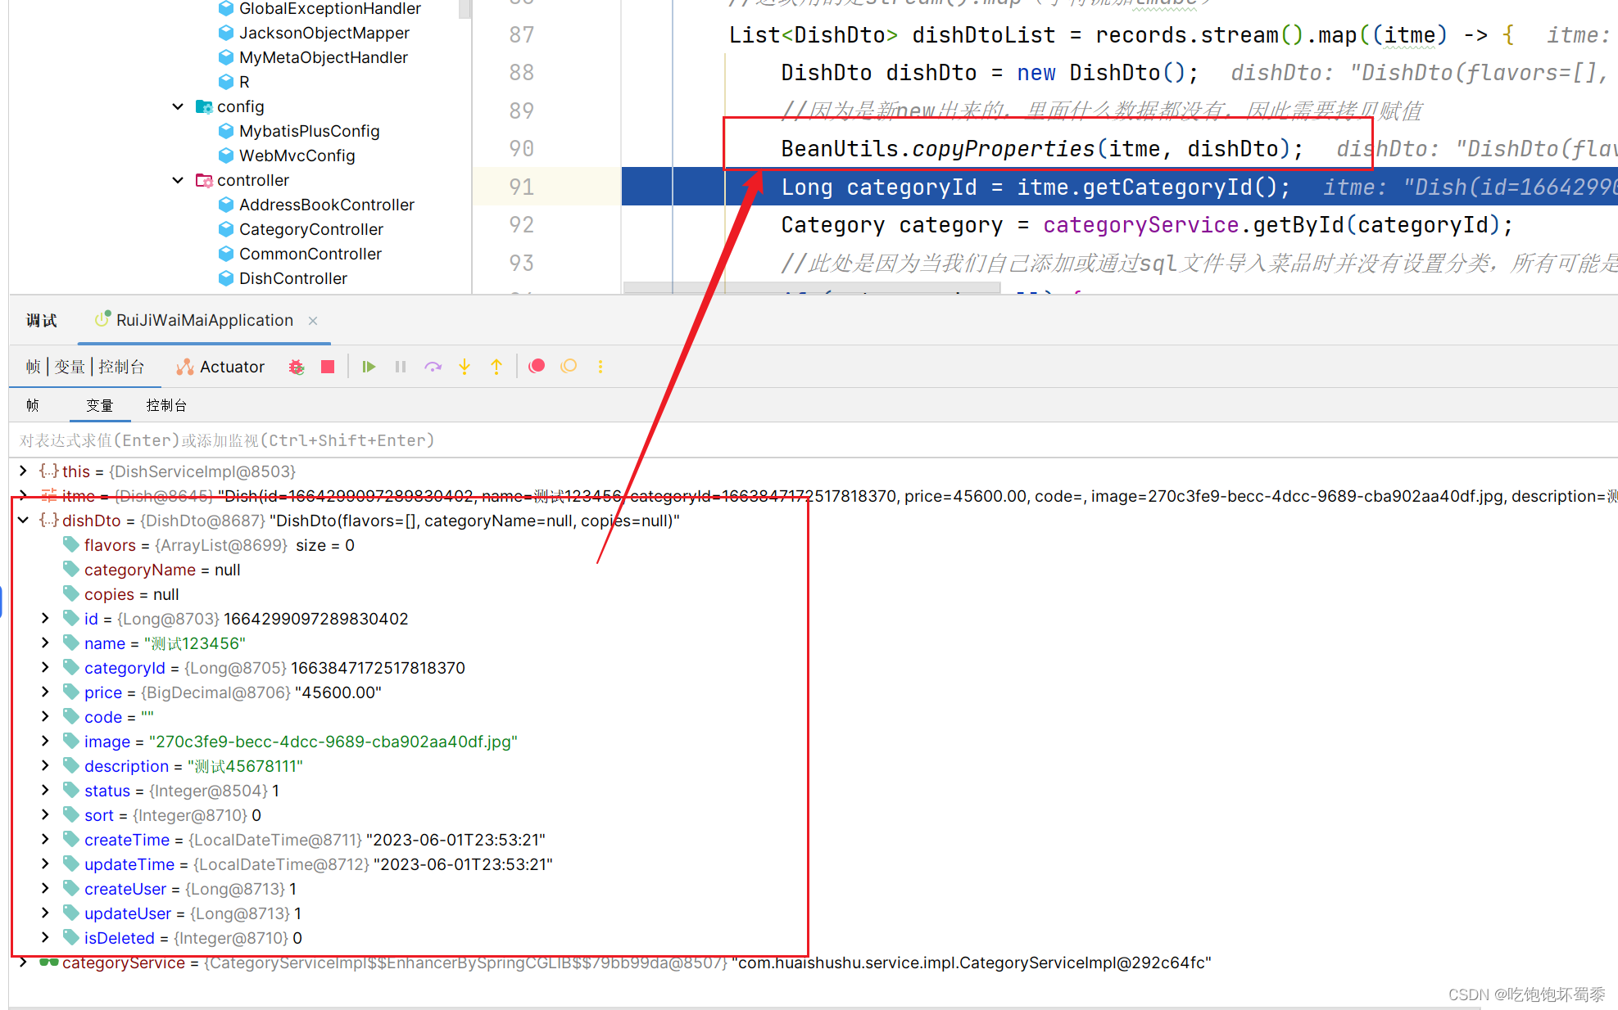Collapse the controller folder in project tree
The image size is (1618, 1010).
click(178, 180)
